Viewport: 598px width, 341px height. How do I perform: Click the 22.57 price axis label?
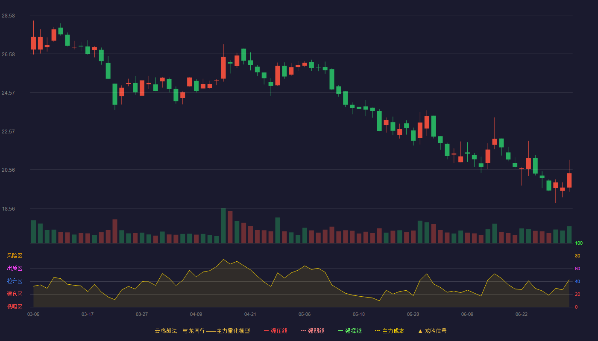click(x=8, y=132)
